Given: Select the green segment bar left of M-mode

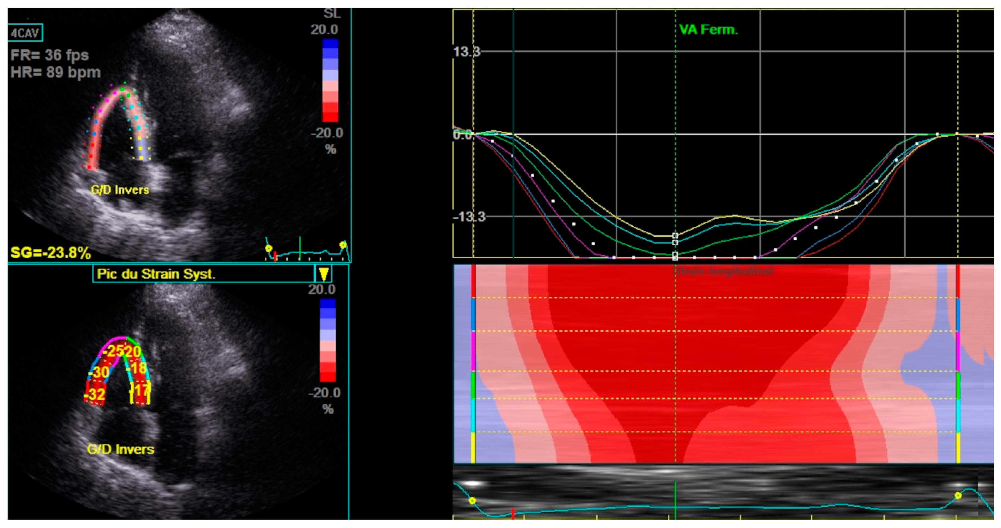Looking at the screenshot, I should 473,385.
